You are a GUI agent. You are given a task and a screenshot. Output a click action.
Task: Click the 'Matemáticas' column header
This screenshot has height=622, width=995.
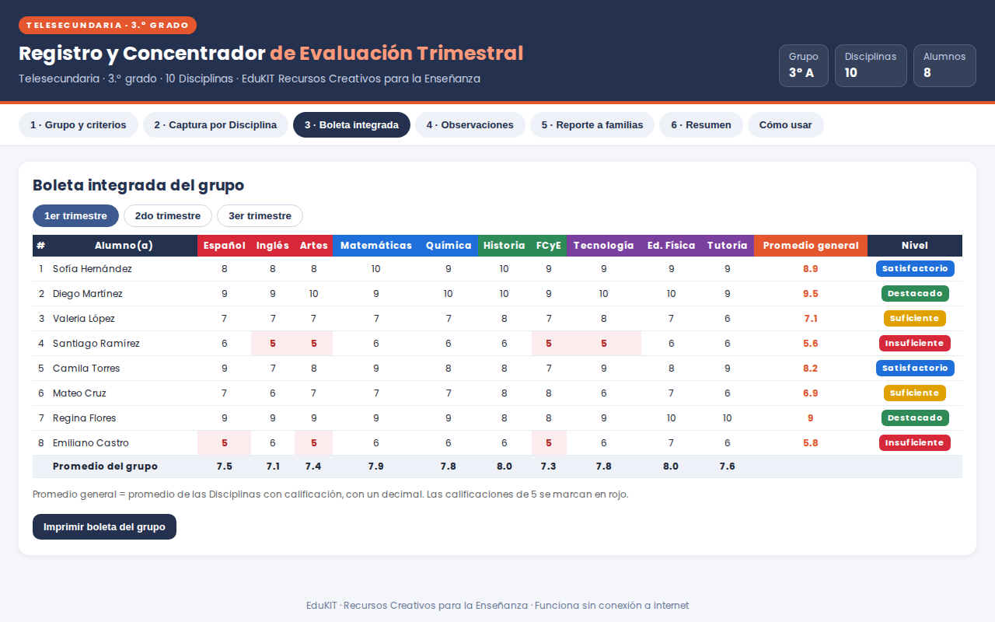376,246
